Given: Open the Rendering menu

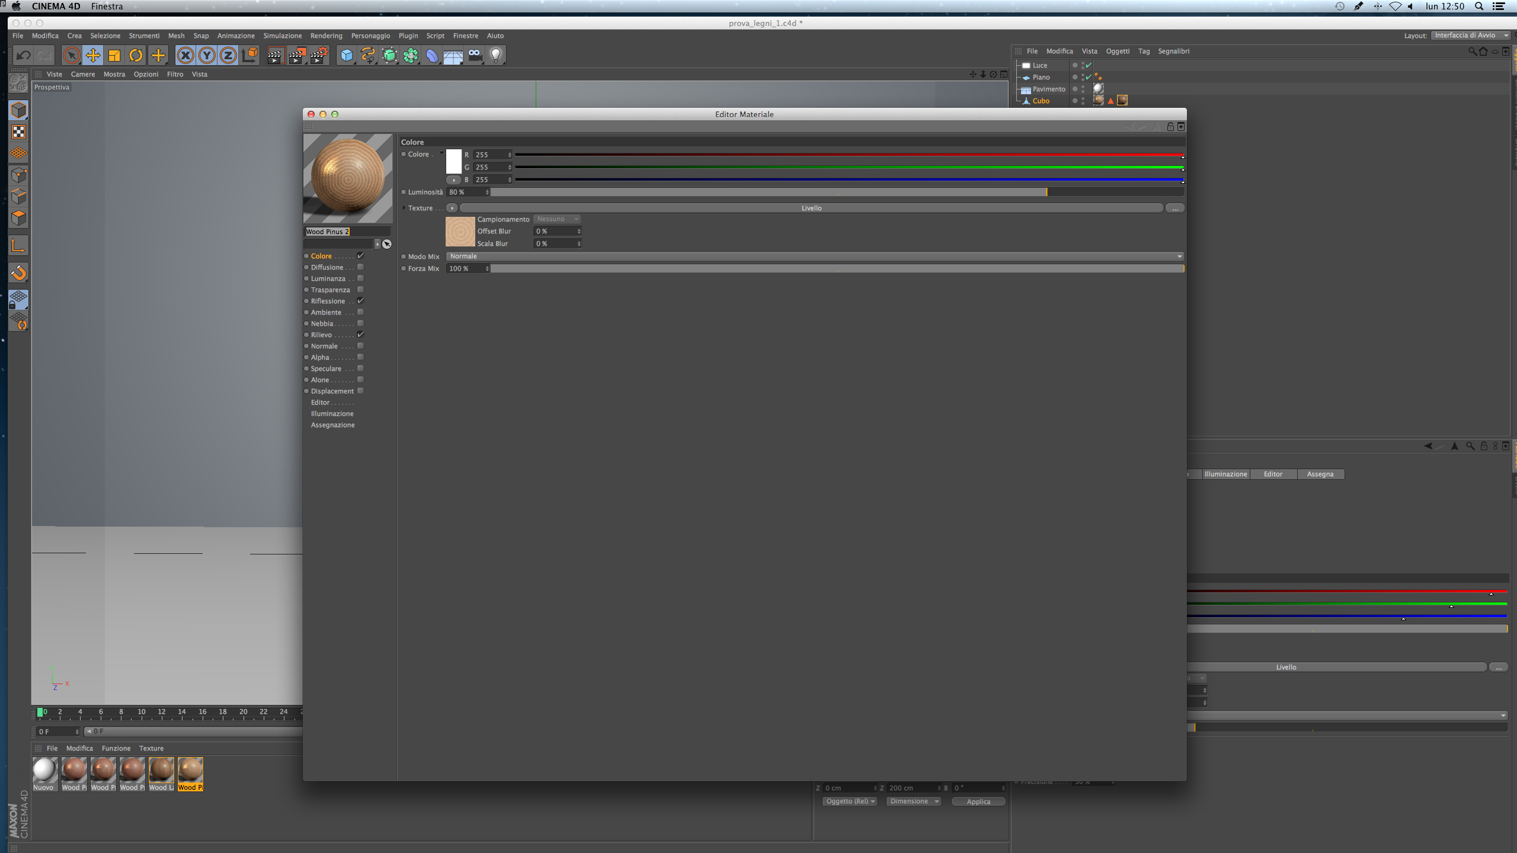Looking at the screenshot, I should tap(326, 36).
